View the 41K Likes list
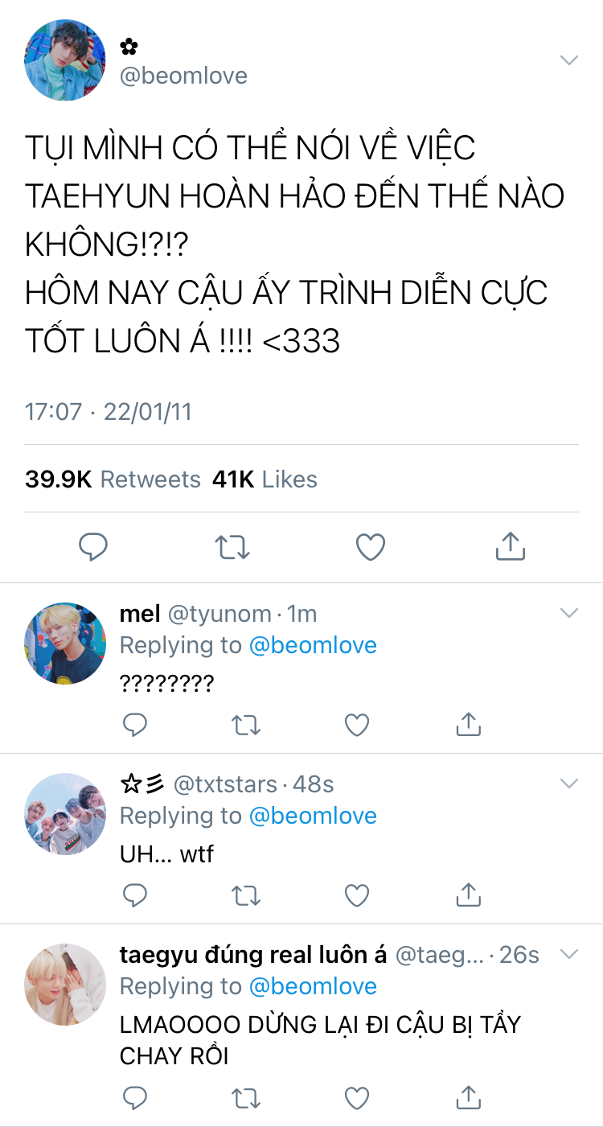603x1127 pixels. point(265,479)
